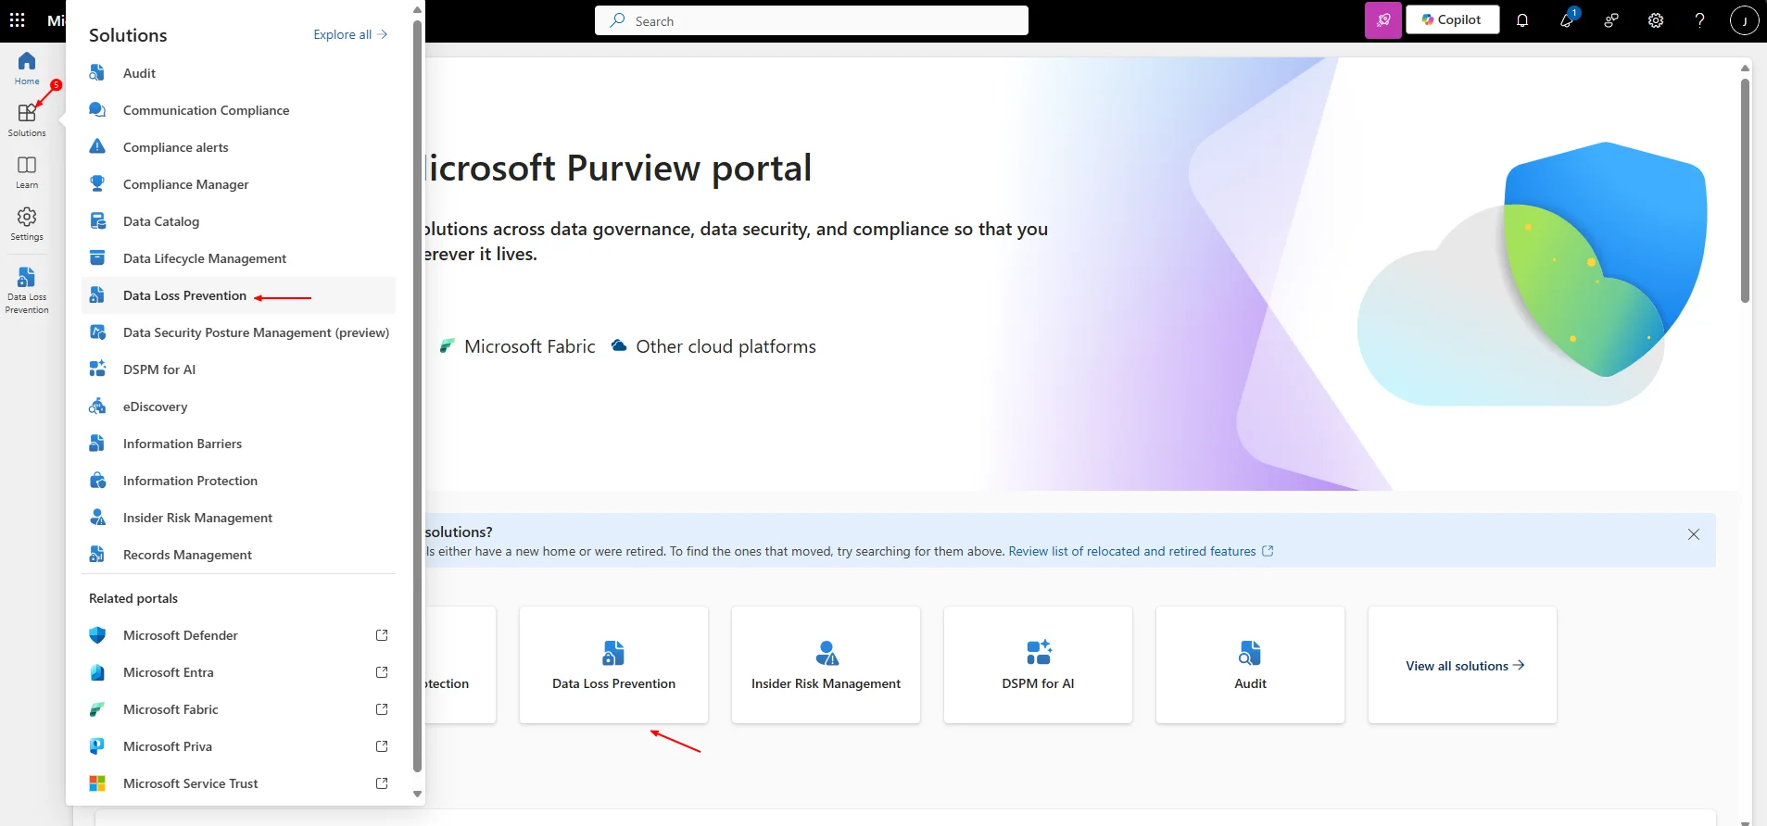Click the Explore all link

[350, 34]
